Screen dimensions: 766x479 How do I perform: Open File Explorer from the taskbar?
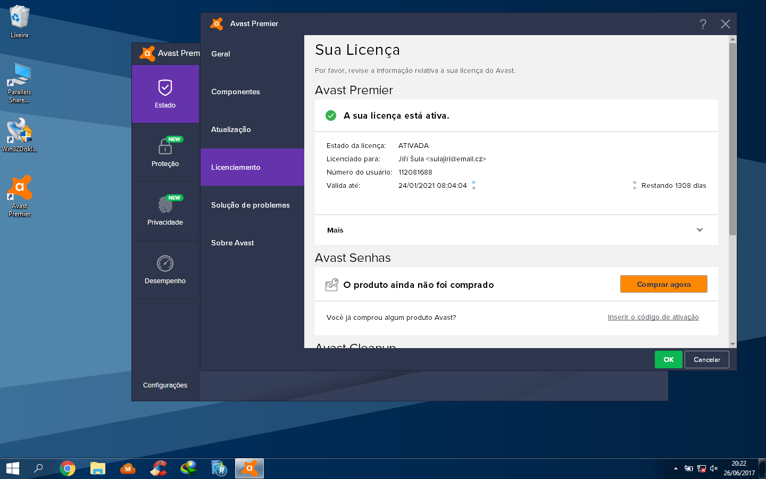point(98,468)
